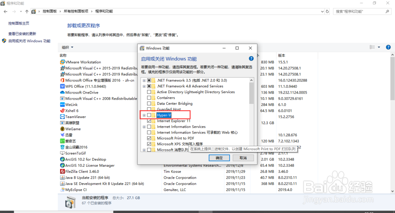
Task: Change the list view layout icon
Action: coord(372,47)
